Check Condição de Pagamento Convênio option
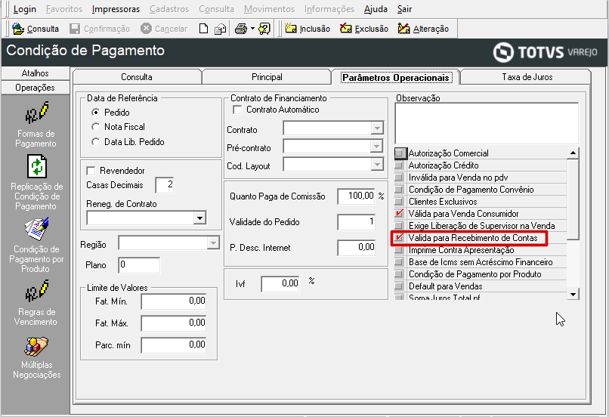The width and height of the screenshot is (609, 417). (399, 190)
